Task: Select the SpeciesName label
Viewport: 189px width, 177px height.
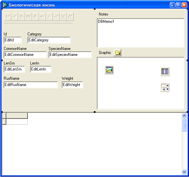Action: click(59, 49)
